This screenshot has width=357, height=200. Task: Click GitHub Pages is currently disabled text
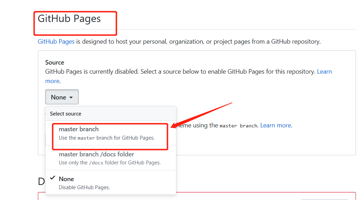[x=92, y=72]
